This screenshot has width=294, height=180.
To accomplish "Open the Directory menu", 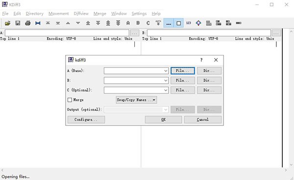I will 34,14.
